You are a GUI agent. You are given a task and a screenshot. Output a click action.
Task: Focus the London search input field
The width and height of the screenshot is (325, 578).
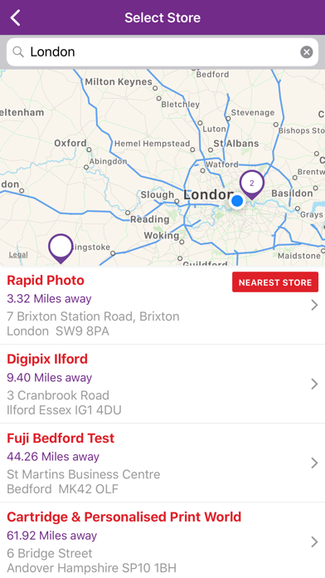(x=162, y=52)
